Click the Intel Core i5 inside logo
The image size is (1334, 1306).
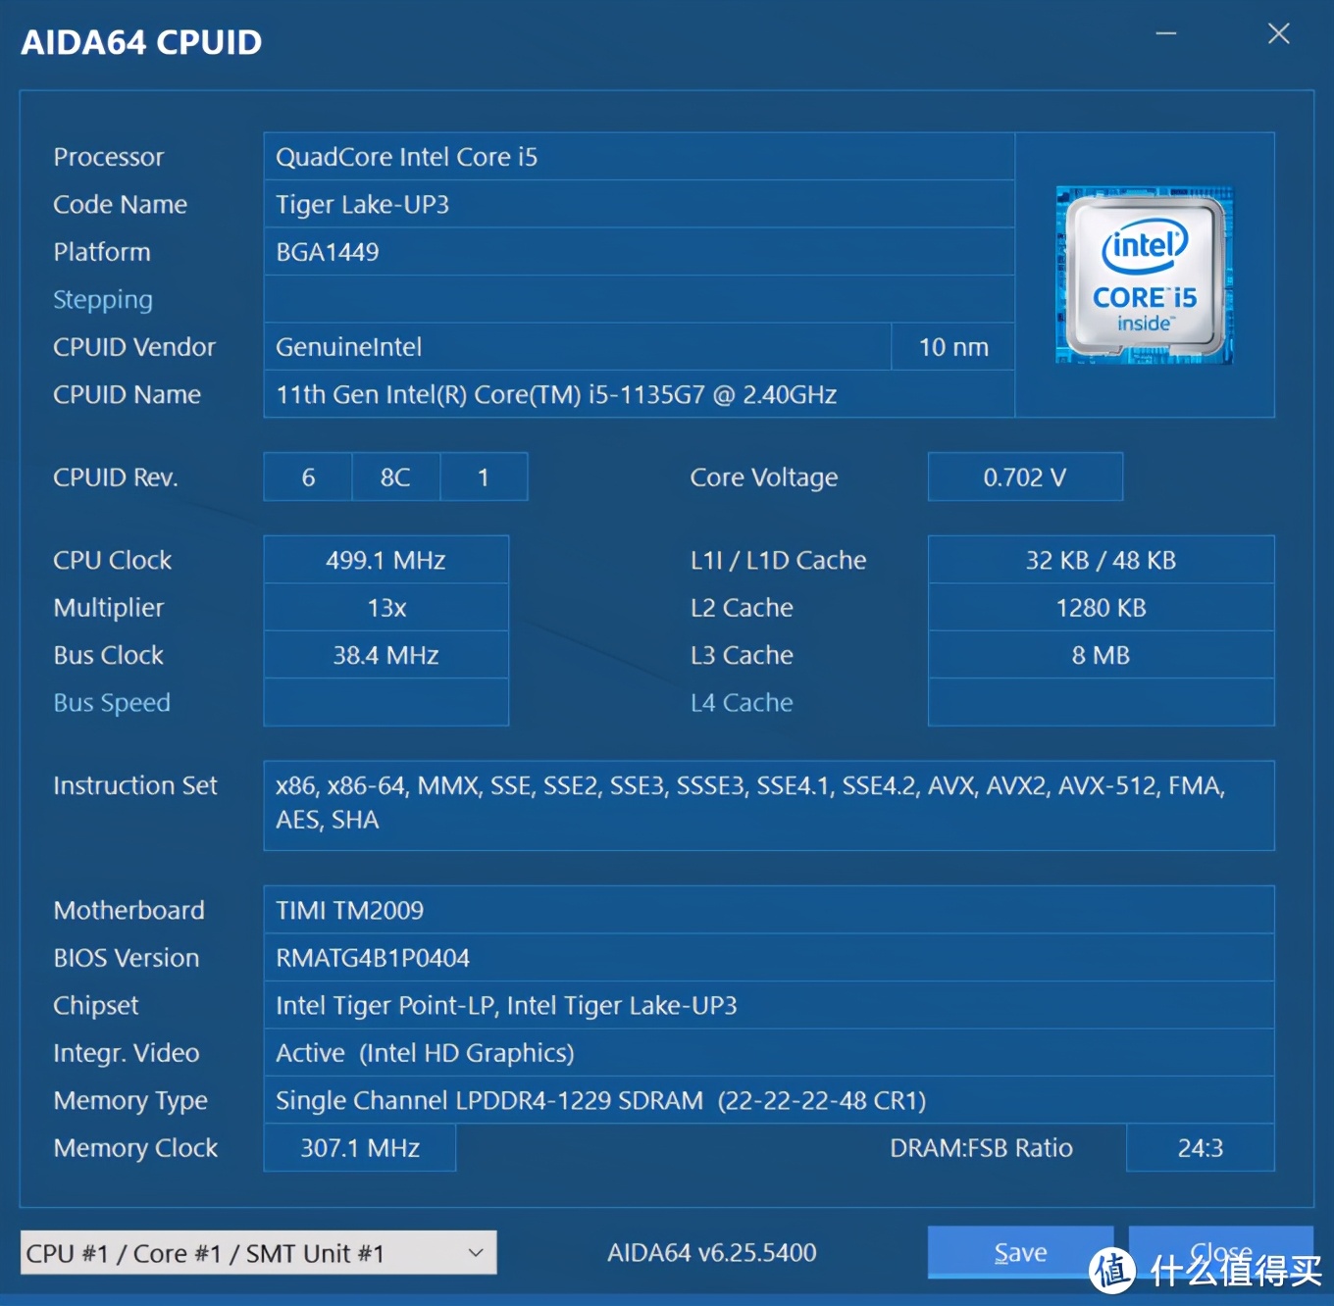(x=1143, y=276)
